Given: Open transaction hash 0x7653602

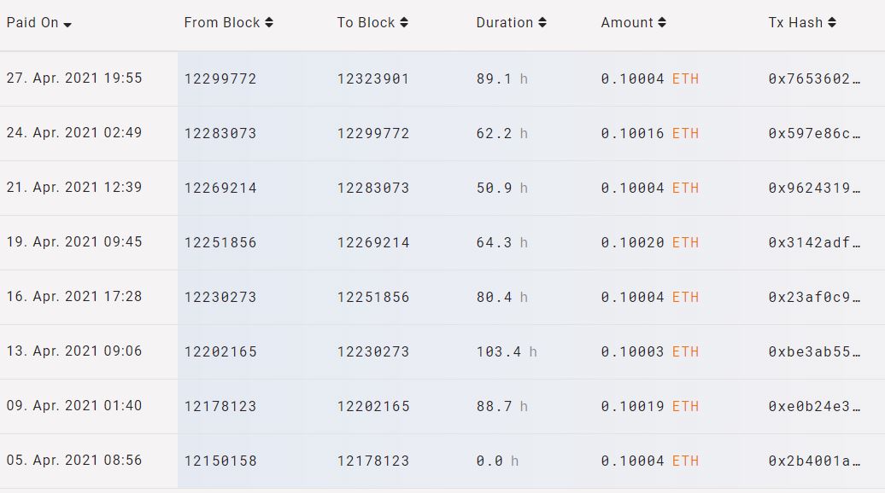Looking at the screenshot, I should [814, 79].
